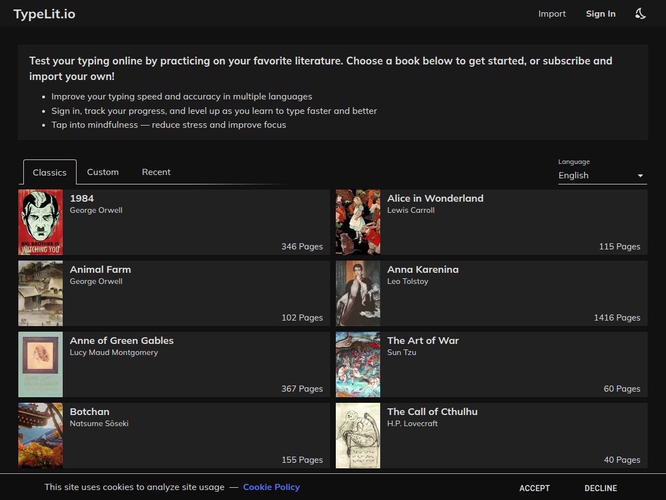Open the Language dropdown showing English

click(x=603, y=176)
